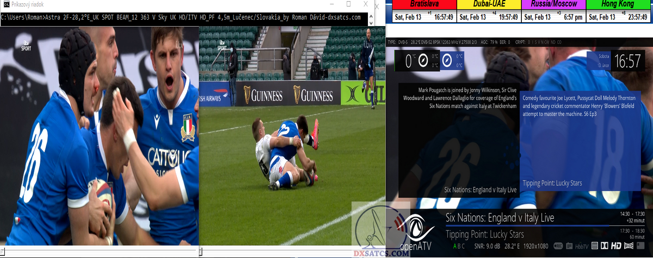
Task: Click the Russia/Moscow purple clock header
Action: tap(553, 4)
